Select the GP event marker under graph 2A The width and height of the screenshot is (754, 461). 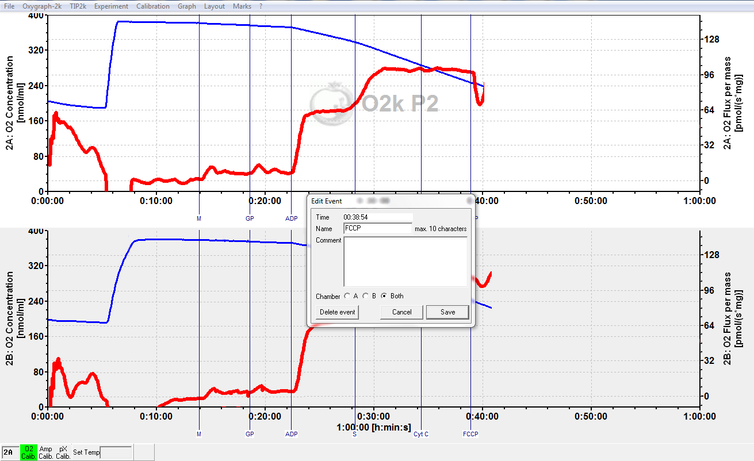(250, 218)
